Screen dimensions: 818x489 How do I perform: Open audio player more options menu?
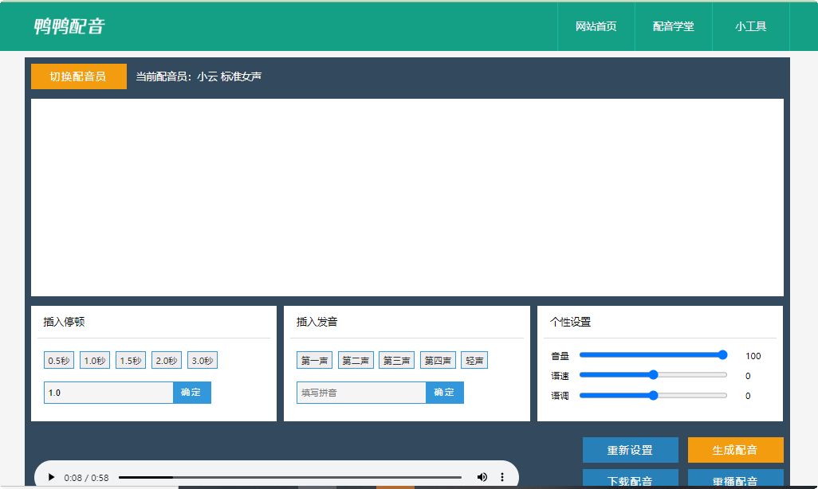502,477
